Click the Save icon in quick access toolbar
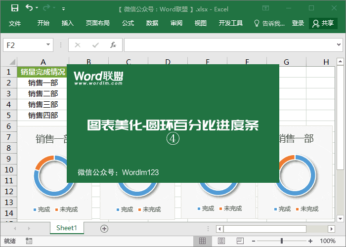The image size is (346, 247). coord(15,8)
